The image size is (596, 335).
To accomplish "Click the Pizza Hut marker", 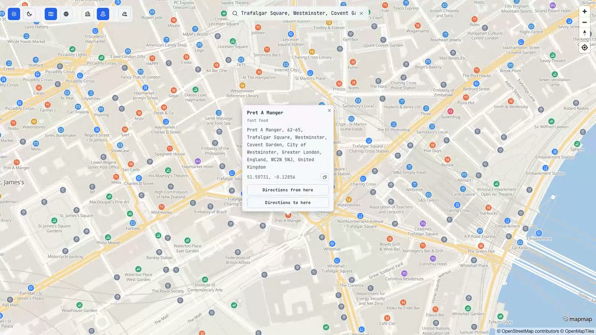I will (x=466, y=97).
